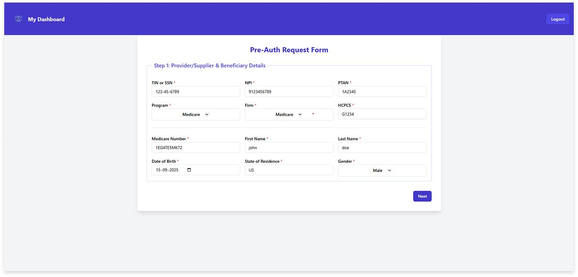Open the Firm dropdown
The width and height of the screenshot is (578, 277).
[289, 115]
